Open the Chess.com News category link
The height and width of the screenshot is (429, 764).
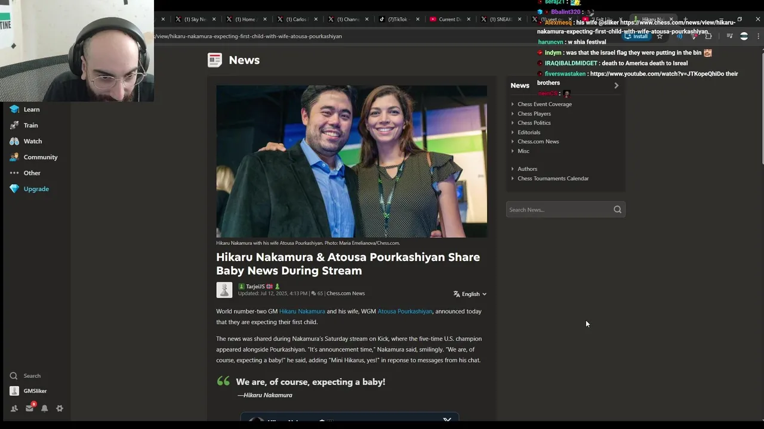coord(346,294)
